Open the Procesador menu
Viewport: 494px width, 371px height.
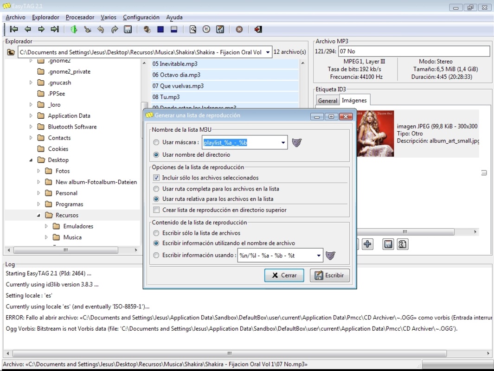[x=80, y=17]
